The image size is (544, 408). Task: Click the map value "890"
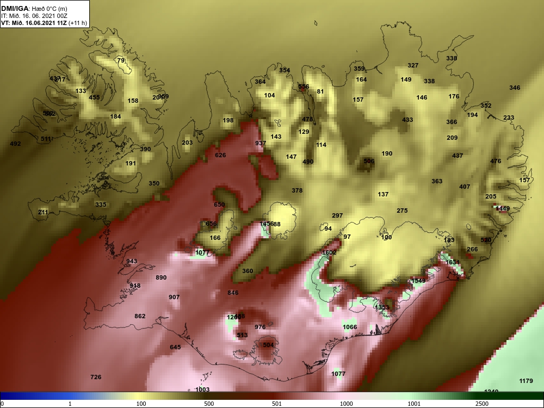point(161,277)
